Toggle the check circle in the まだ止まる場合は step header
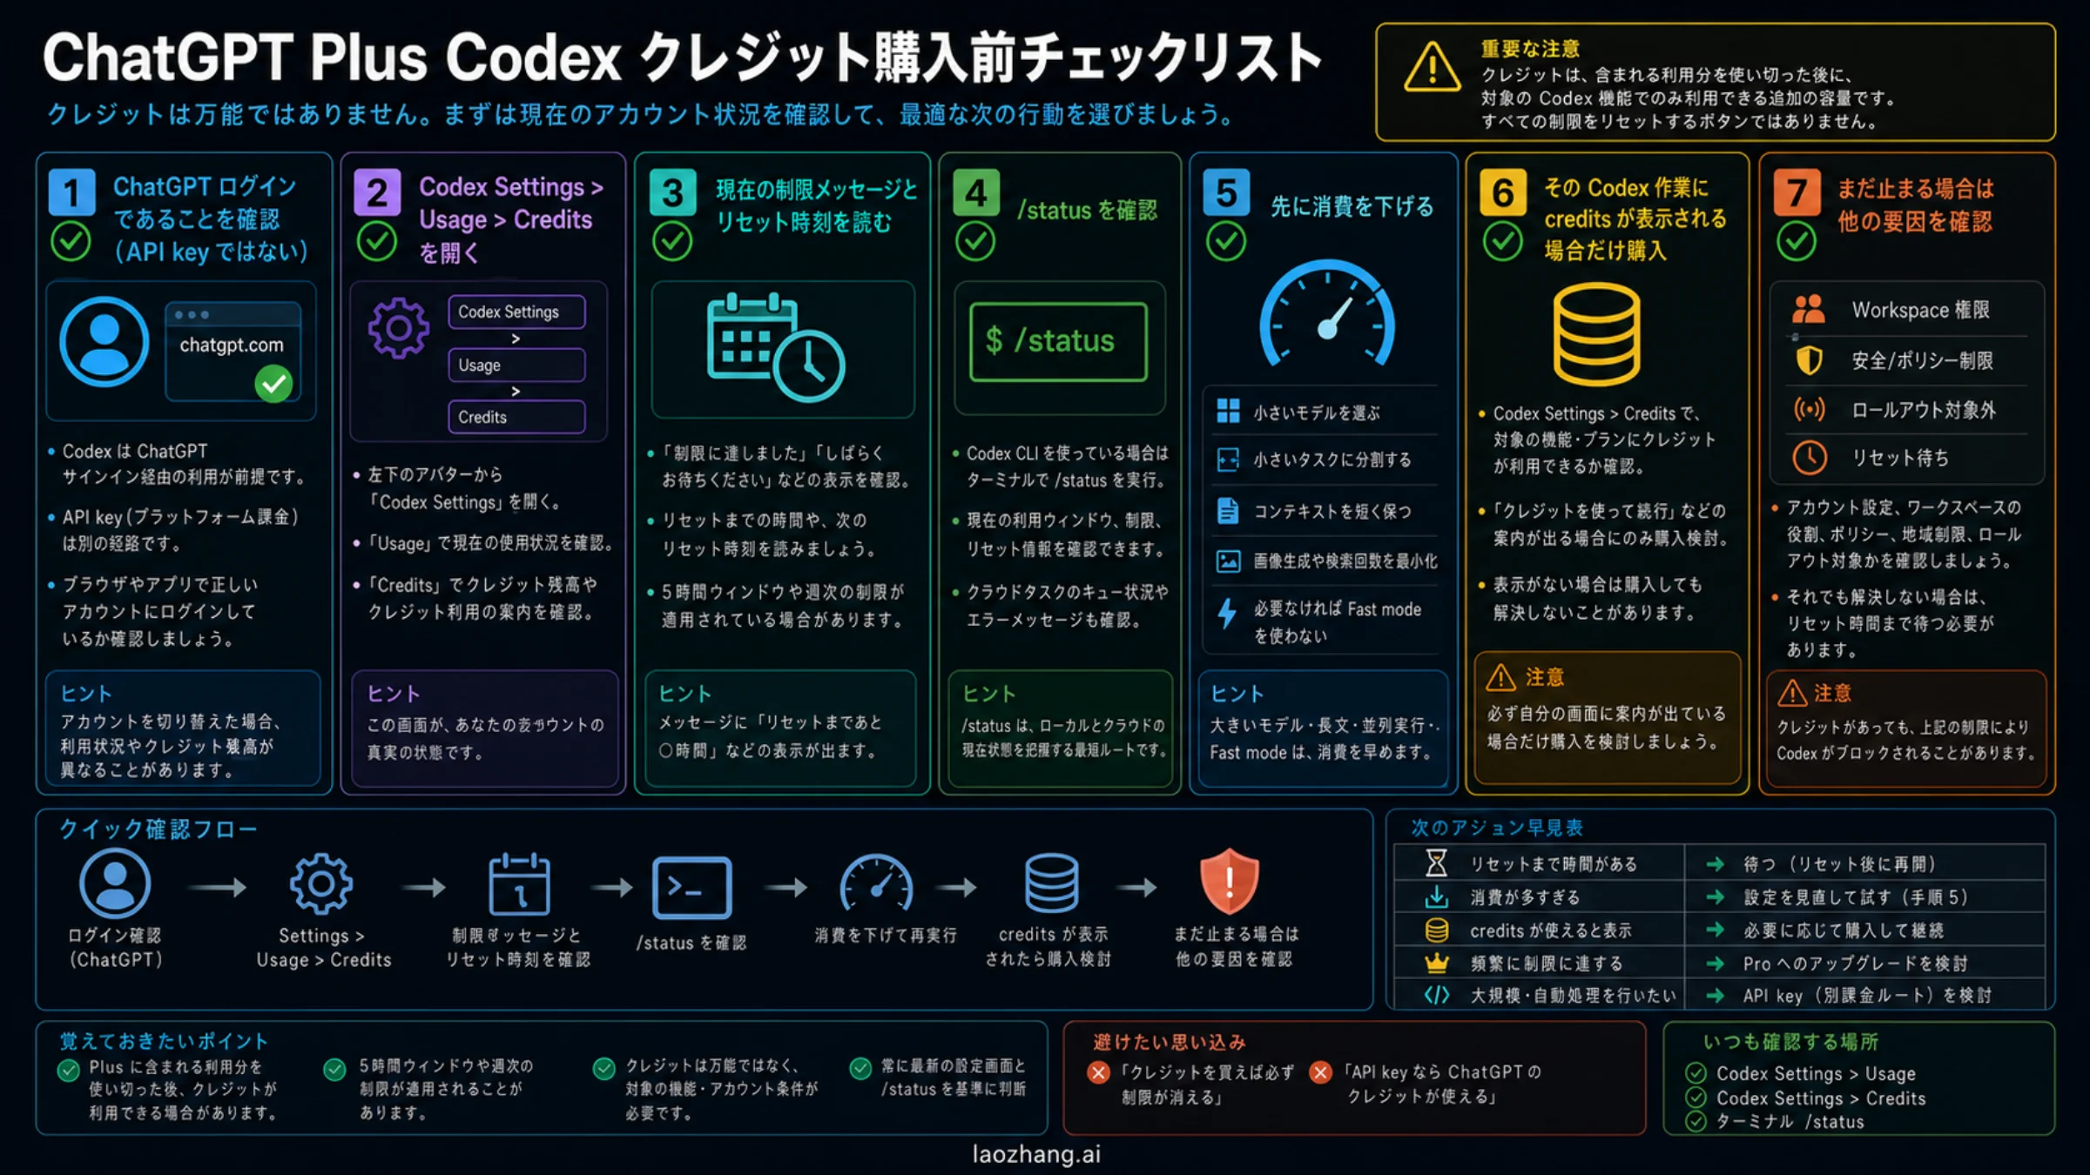 [x=1797, y=241]
